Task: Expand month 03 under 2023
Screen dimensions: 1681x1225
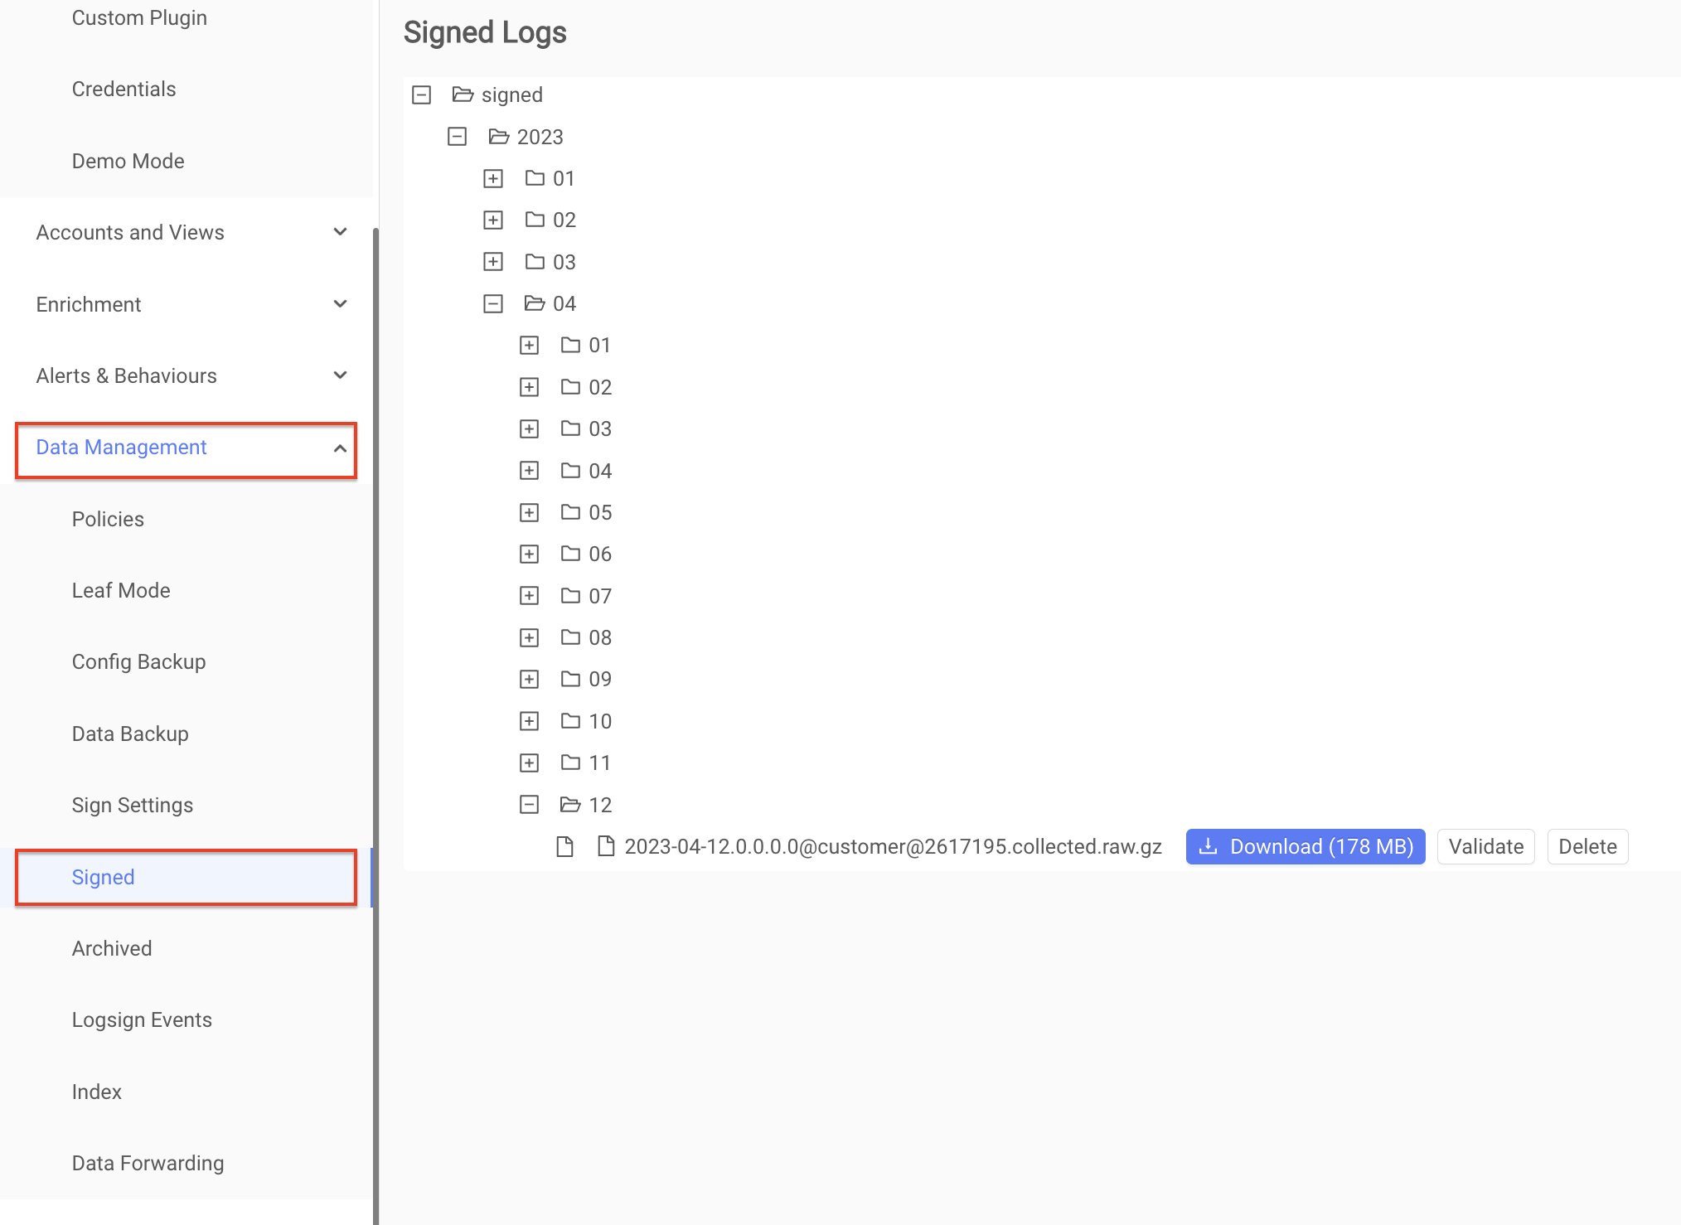Action: tap(493, 262)
